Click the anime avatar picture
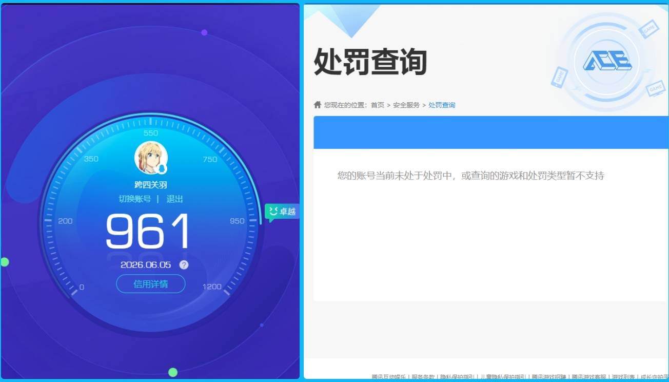This screenshot has width=669, height=382. [x=151, y=158]
